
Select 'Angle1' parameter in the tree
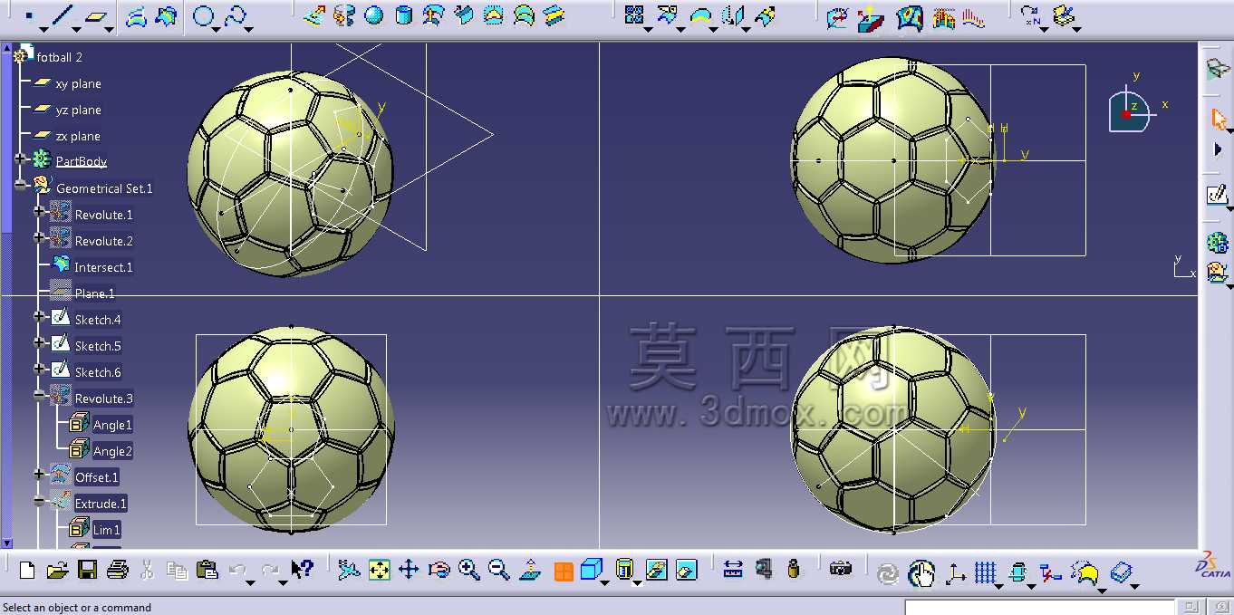112,425
